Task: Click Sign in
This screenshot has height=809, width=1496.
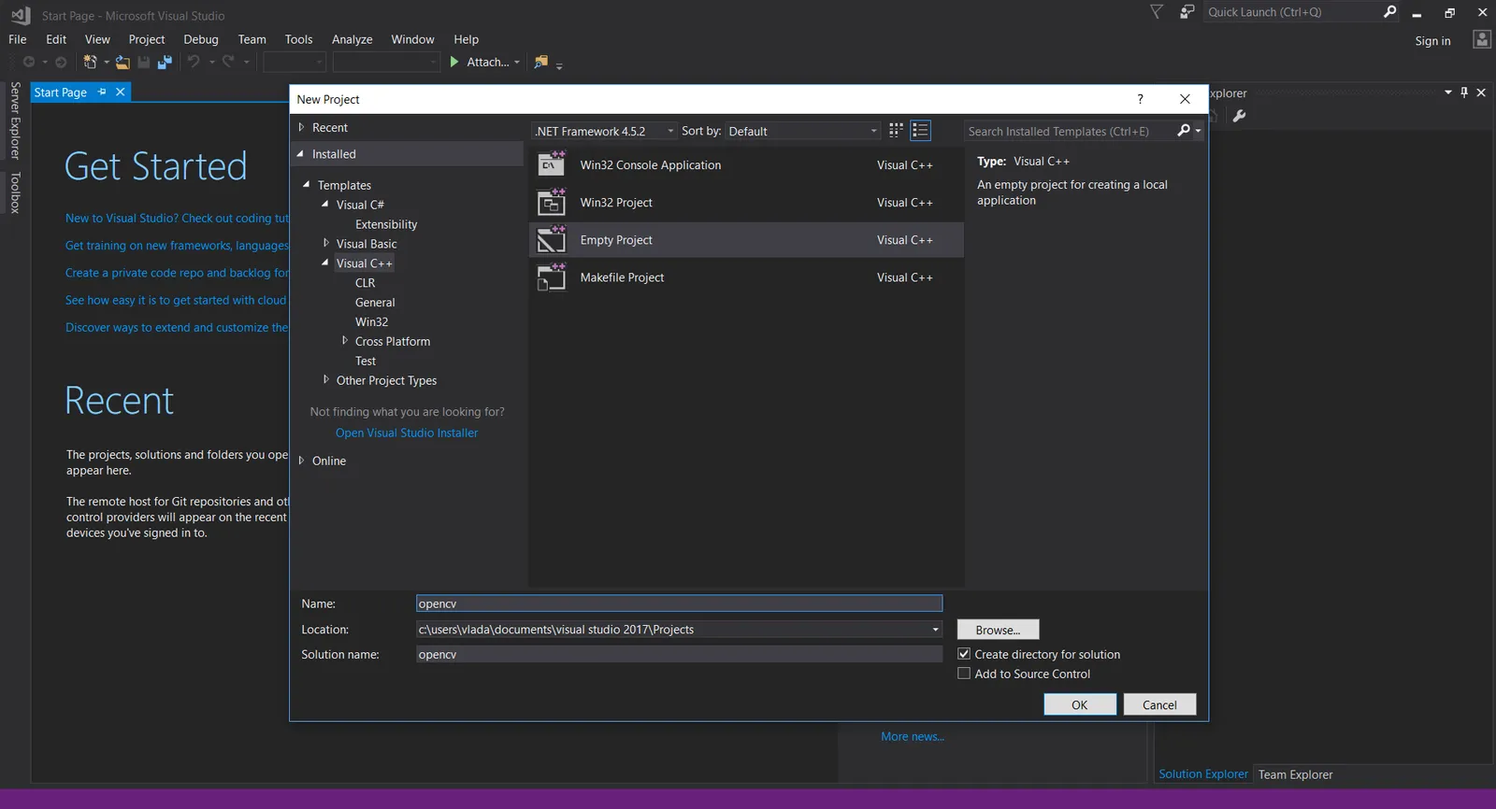Action: (1432, 40)
